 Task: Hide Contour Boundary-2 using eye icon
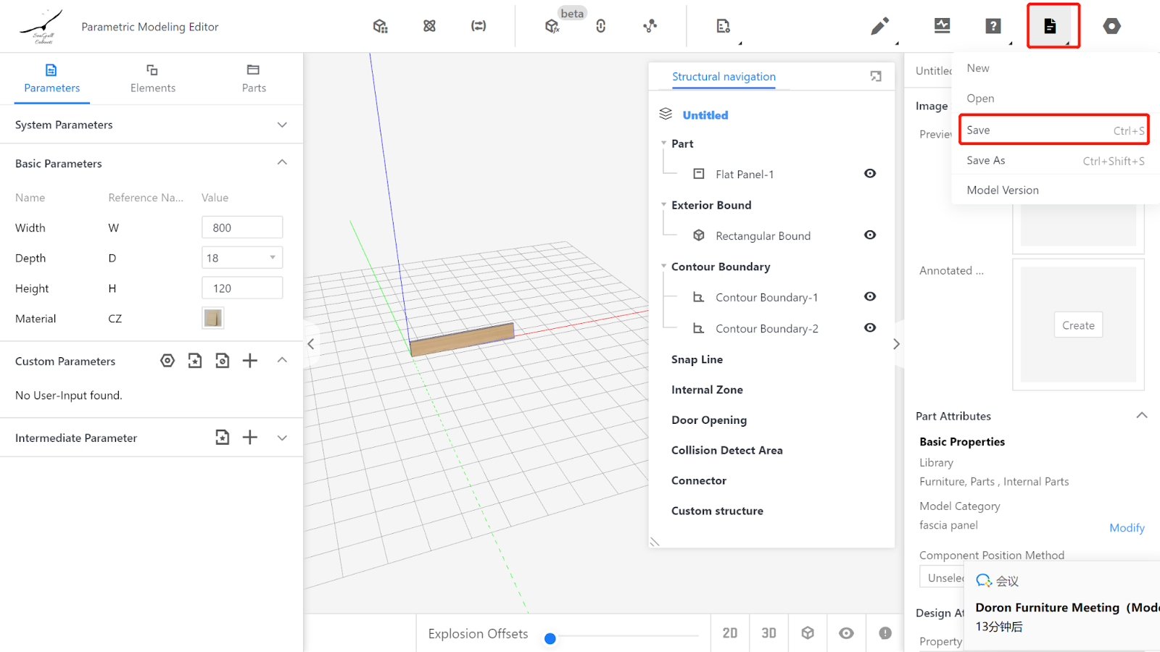[x=870, y=328]
